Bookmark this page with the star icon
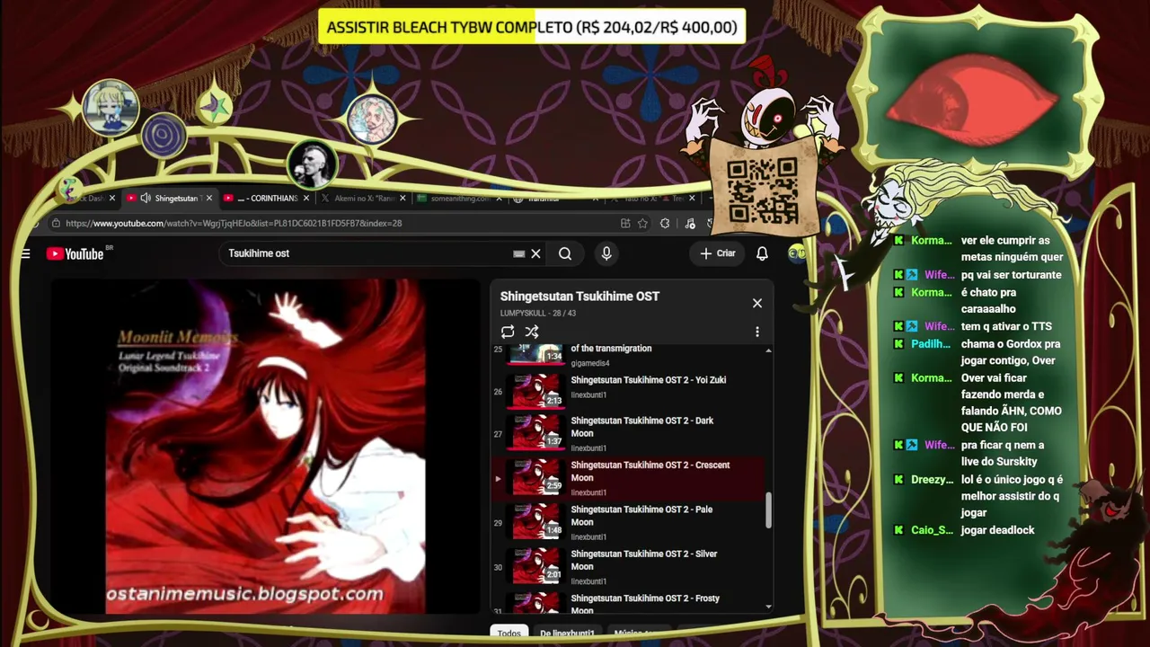The image size is (1150, 647). (642, 223)
